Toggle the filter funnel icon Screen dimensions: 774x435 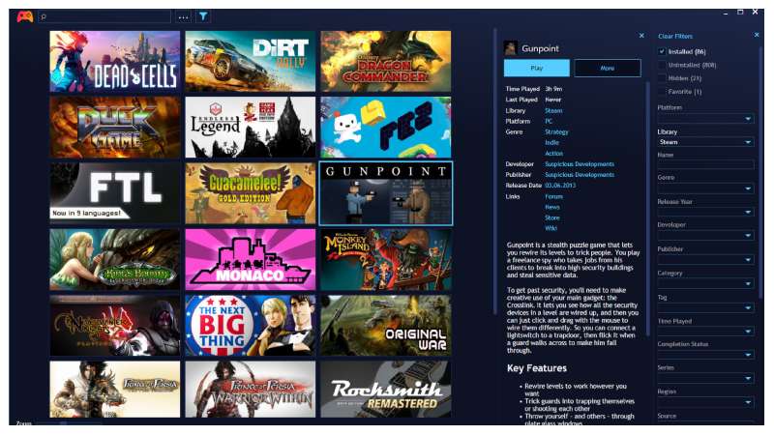pyautogui.click(x=203, y=16)
